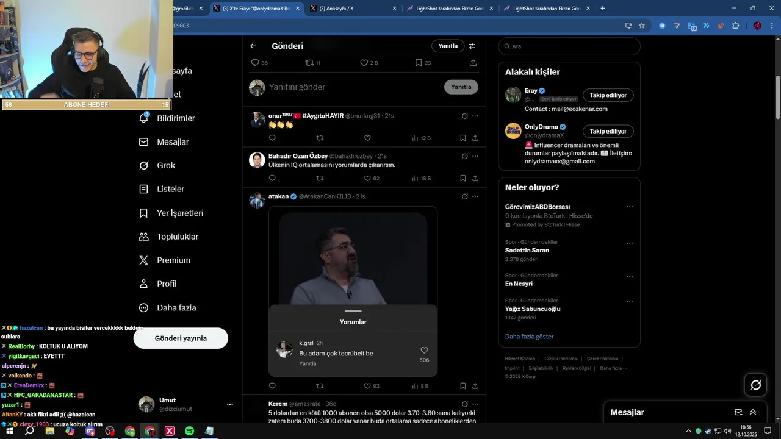The image size is (781, 439).
Task: Open Grok icon on onurkng31's reply
Action: (x=465, y=116)
